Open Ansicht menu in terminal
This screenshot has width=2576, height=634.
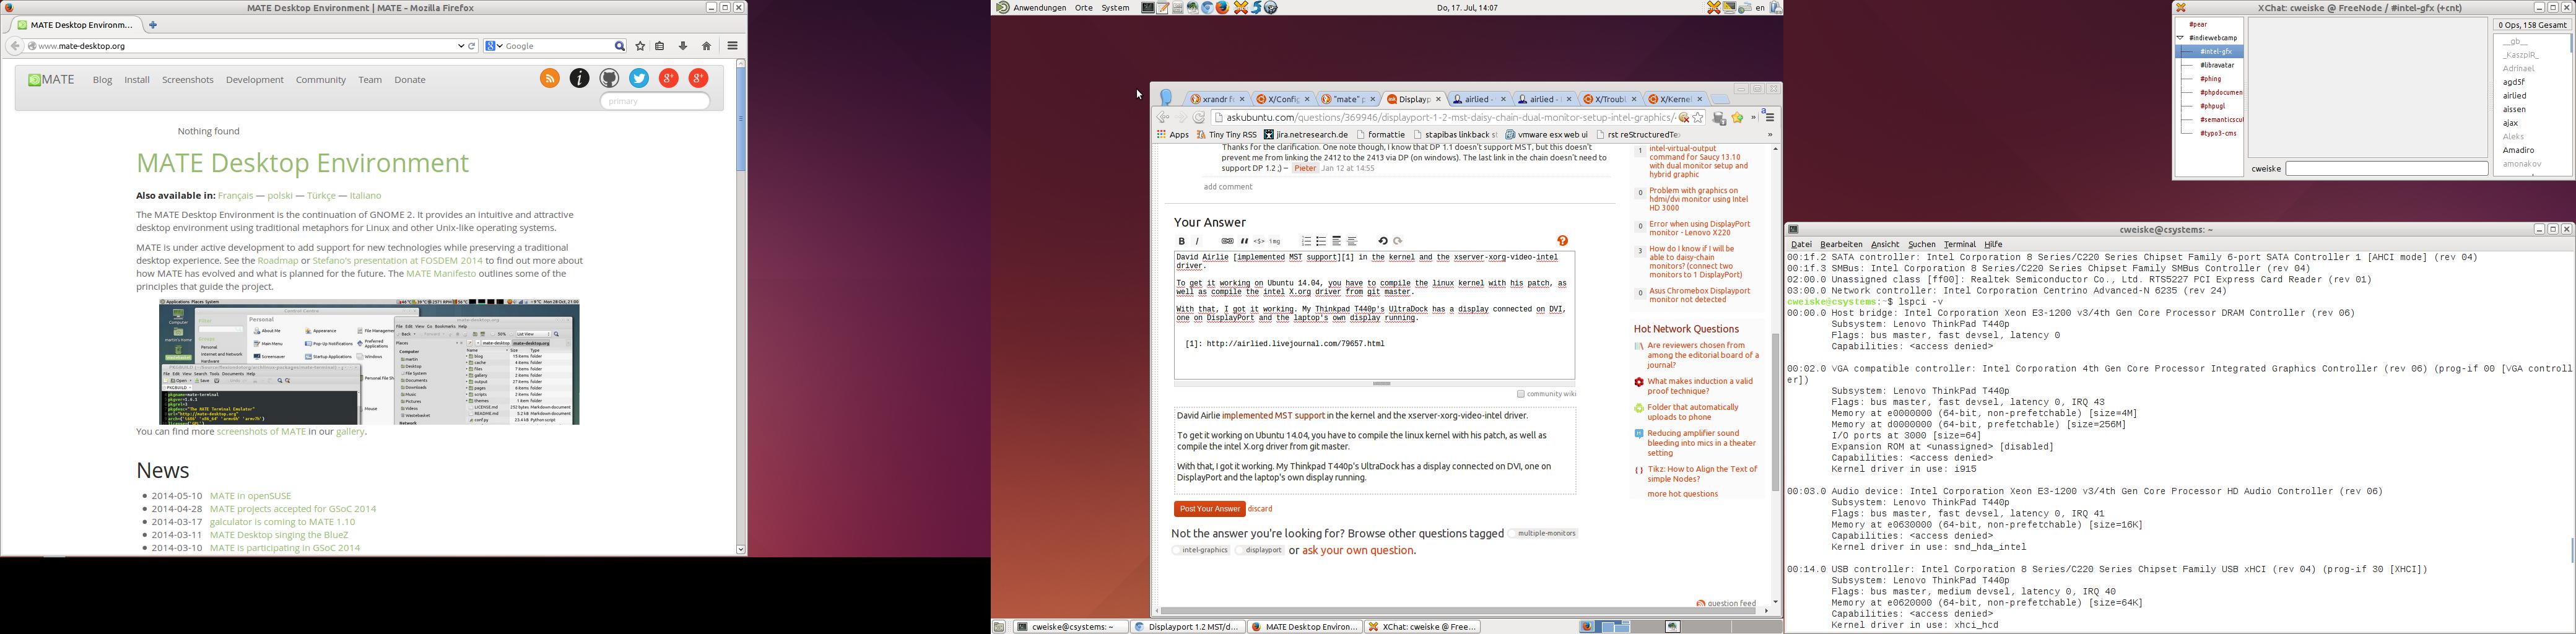click(x=1884, y=245)
